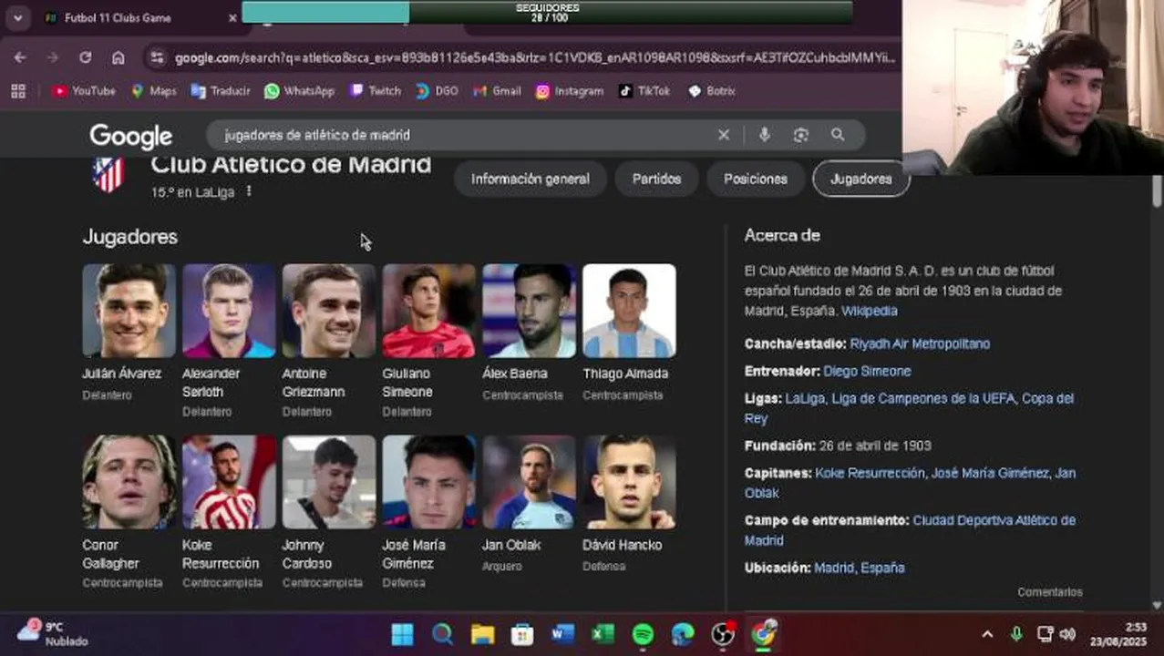Image resolution: width=1164 pixels, height=656 pixels.
Task: Open Jan Oblak player photo
Action: [530, 482]
